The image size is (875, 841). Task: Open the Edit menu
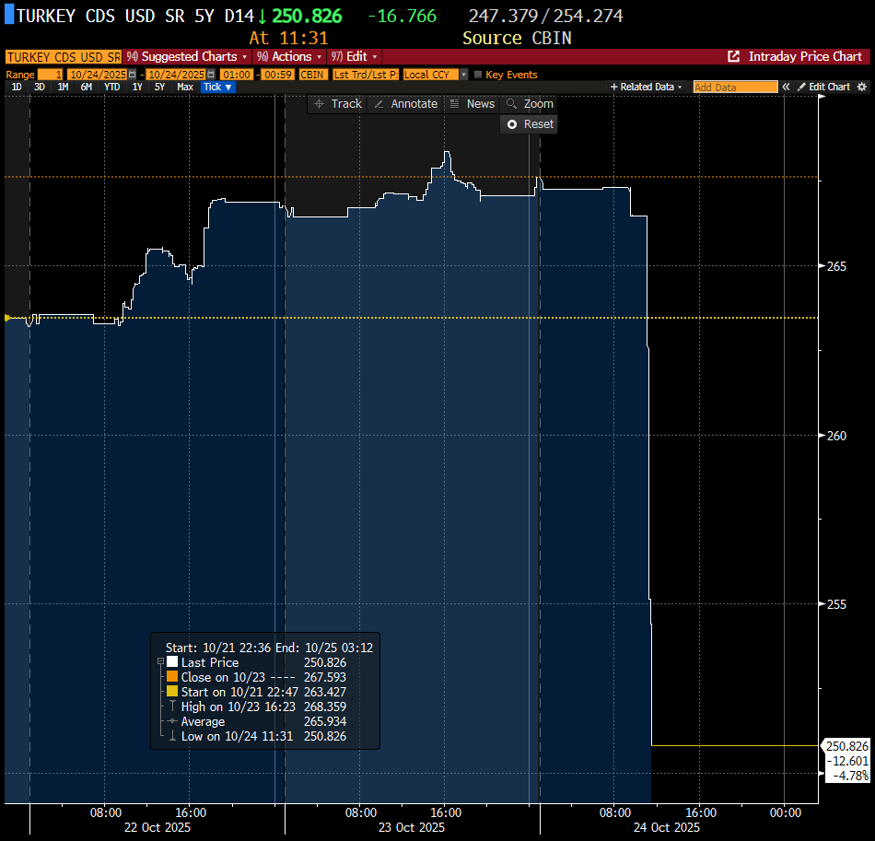point(356,56)
